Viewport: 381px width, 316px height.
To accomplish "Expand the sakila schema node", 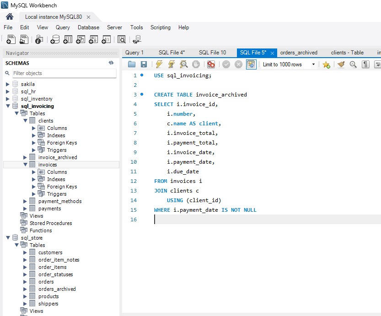I will click(x=8, y=84).
